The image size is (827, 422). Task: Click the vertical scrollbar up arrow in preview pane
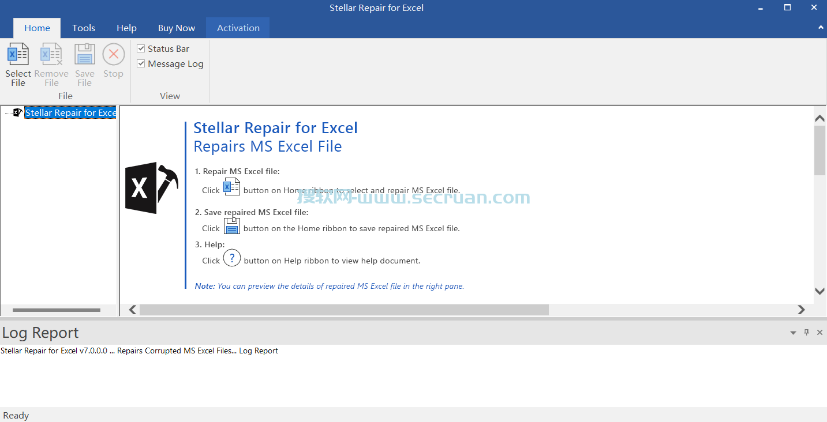(x=819, y=118)
